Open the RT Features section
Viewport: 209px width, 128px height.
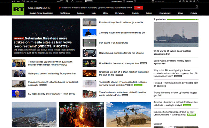(119, 13)
